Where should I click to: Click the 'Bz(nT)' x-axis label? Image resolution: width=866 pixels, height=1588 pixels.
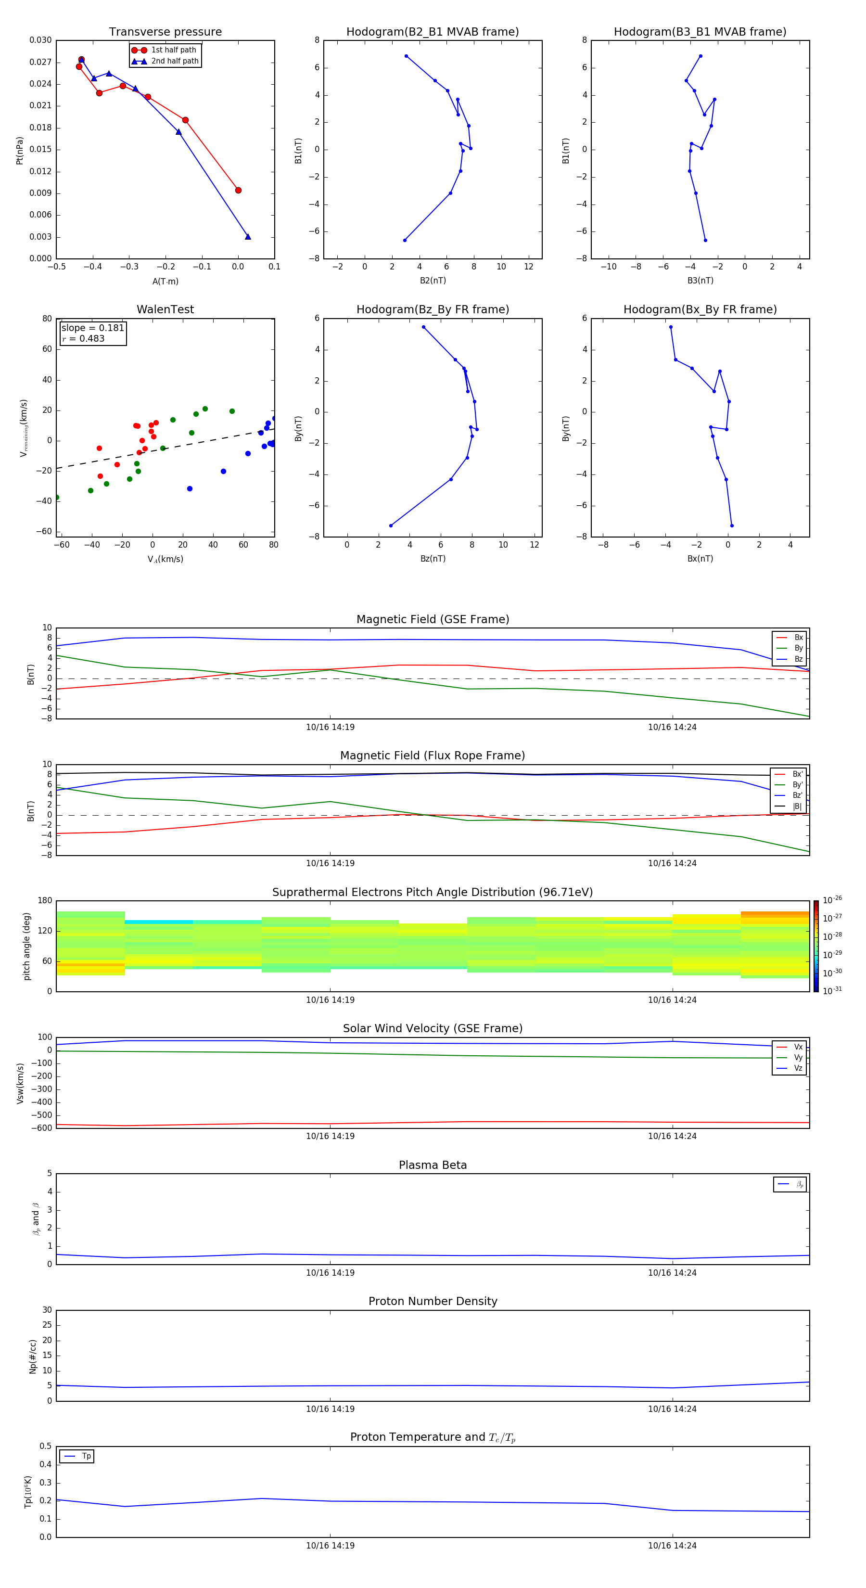(433, 559)
